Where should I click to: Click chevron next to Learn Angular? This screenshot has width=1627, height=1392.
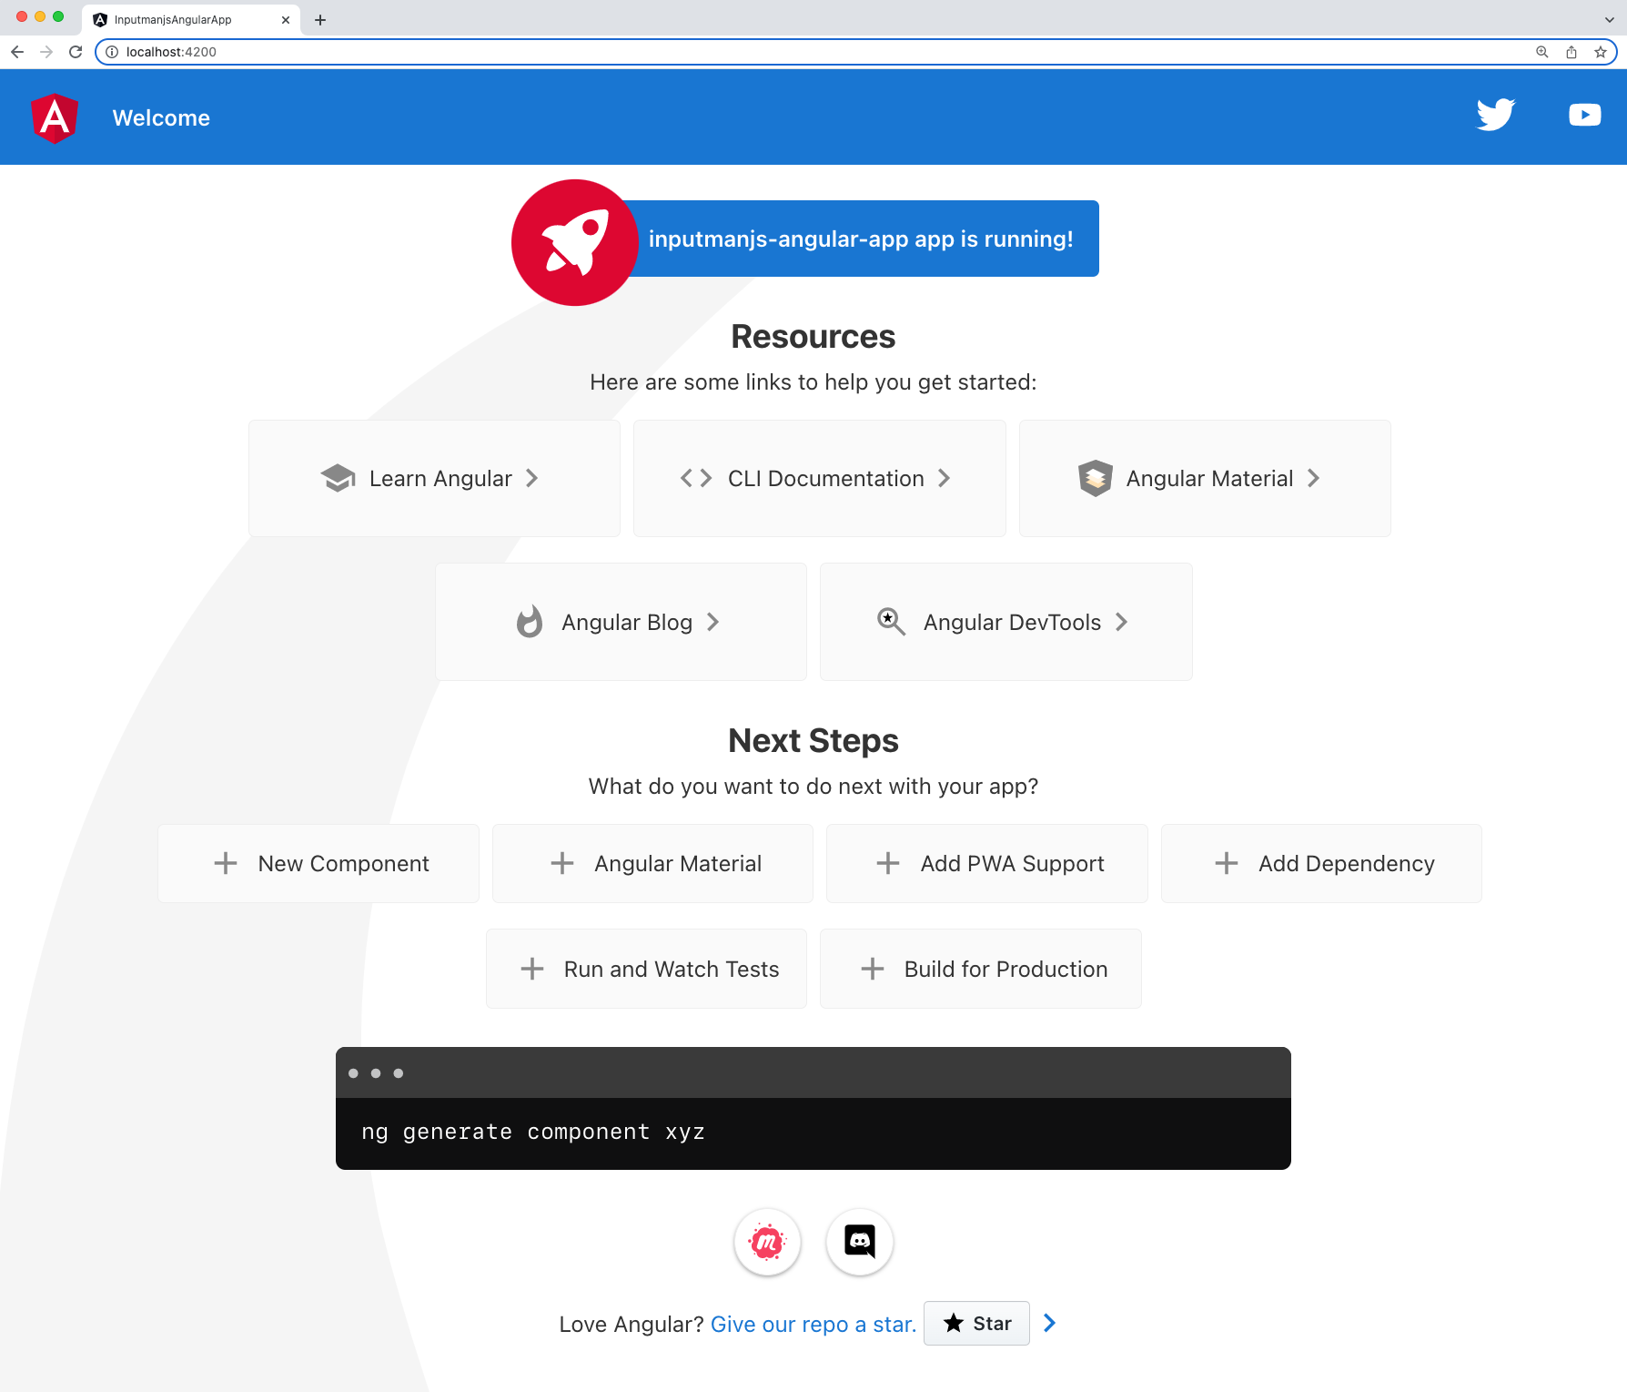pos(532,478)
